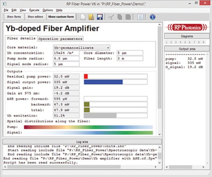This screenshot has width=212, height=177.
Task: Click form scrollbar up arrow
Action: coord(160,25)
